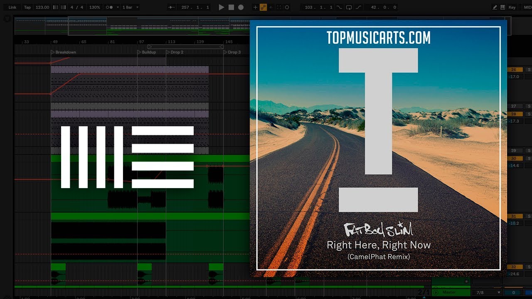Click bar 49 on the beat ruler
This screenshot has height=299, width=532.
(55, 42)
